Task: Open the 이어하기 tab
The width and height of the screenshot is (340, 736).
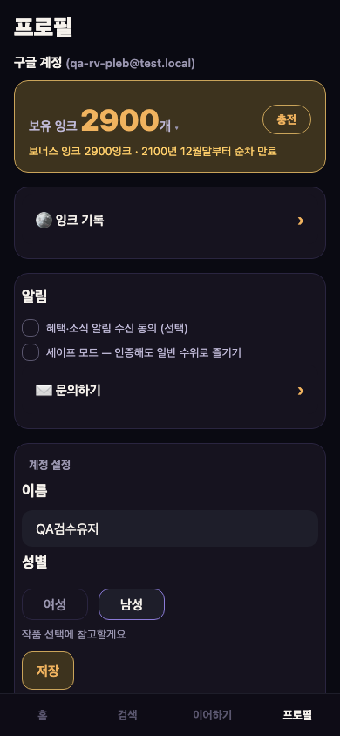Action: 213,715
